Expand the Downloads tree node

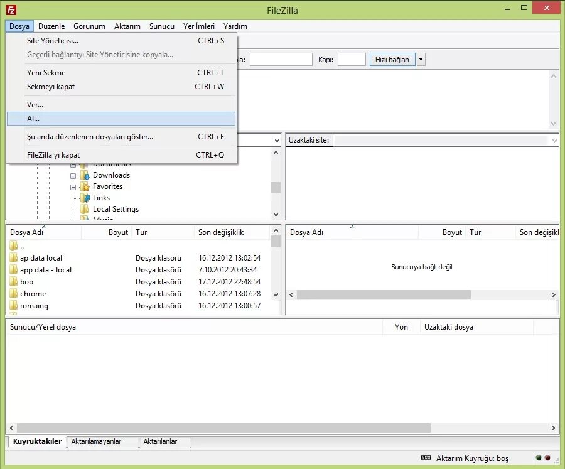tap(73, 176)
